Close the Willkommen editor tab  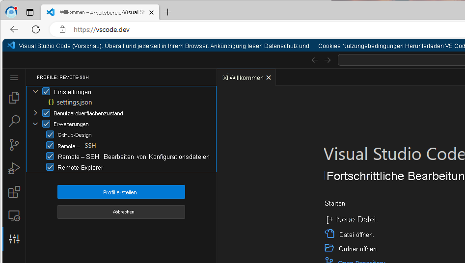click(x=269, y=78)
